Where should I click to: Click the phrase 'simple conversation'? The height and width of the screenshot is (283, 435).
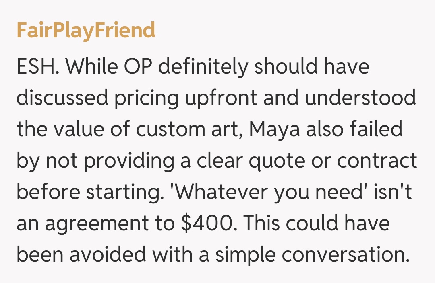(307, 254)
